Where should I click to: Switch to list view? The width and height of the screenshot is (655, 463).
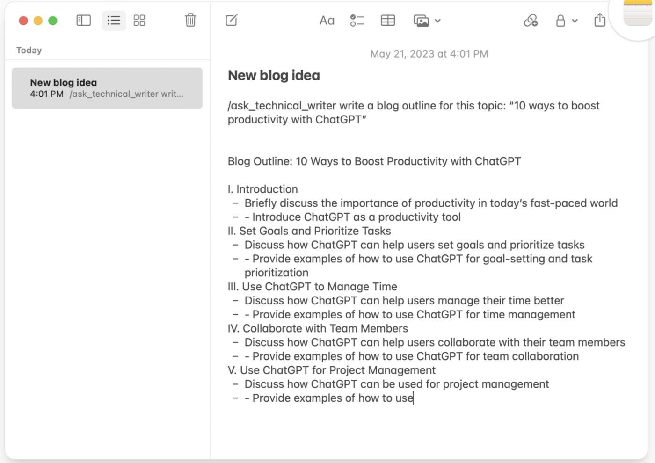click(114, 21)
